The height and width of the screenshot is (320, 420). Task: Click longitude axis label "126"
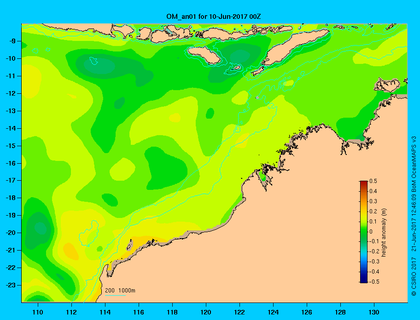[x=307, y=312]
